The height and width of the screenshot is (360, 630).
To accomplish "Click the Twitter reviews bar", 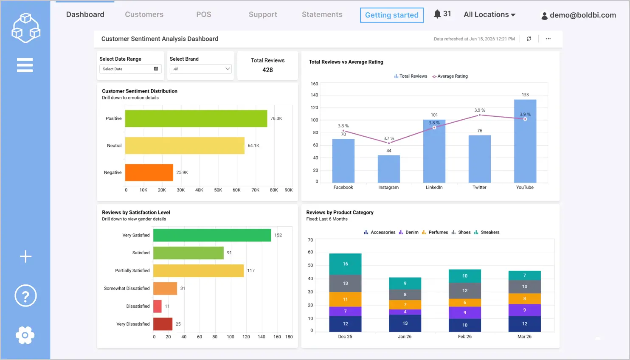I will 480,159.
